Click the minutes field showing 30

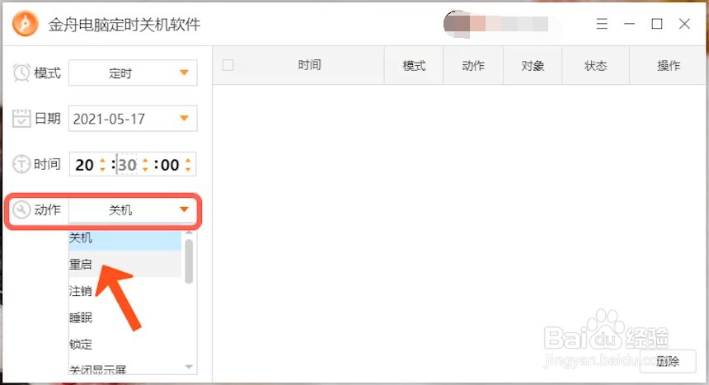[x=127, y=165]
